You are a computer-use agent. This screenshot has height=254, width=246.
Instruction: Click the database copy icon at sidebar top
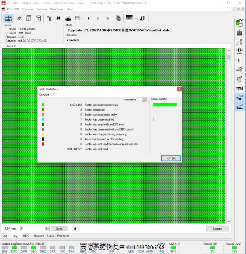coord(239,23)
